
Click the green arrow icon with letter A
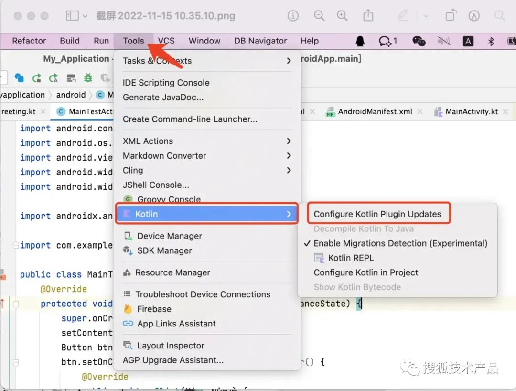[54, 78]
